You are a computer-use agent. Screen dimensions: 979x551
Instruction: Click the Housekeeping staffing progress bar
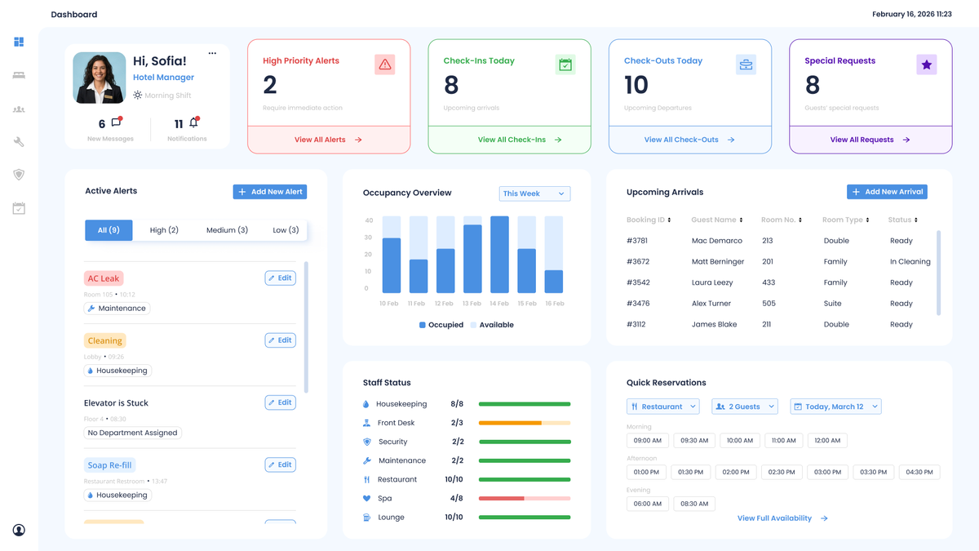point(525,404)
